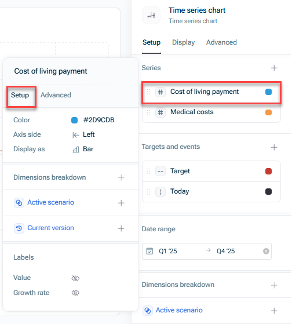Screen dimensions: 292x324
Task: Click the Active scenario link in popup
Action: 50,202
